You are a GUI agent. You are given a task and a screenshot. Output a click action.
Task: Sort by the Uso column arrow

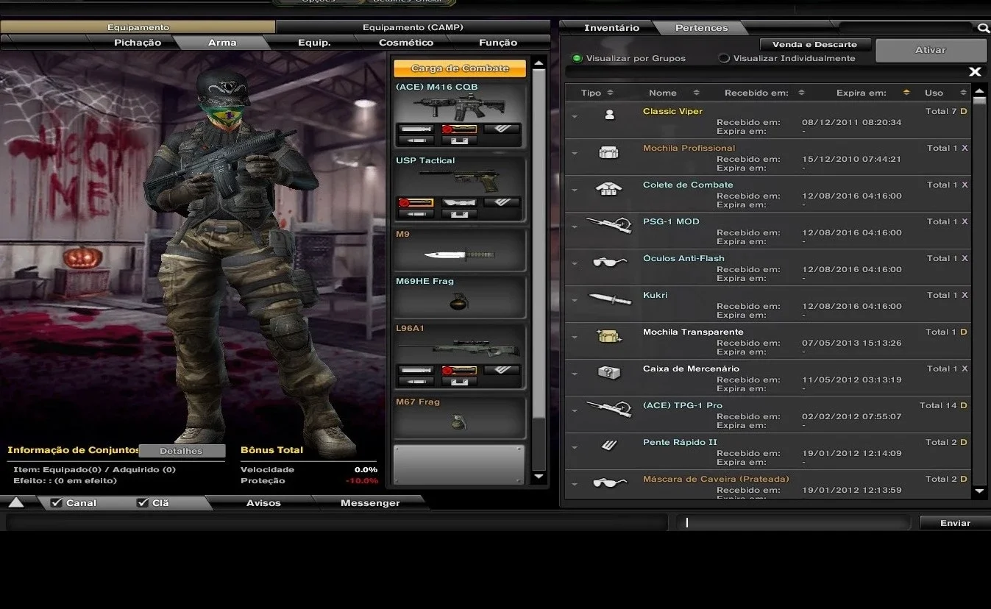[962, 93]
